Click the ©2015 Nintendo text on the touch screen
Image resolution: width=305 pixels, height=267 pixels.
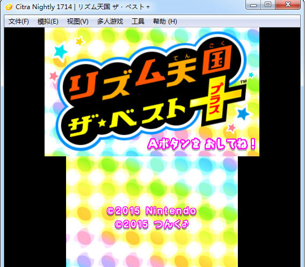pos(151,211)
